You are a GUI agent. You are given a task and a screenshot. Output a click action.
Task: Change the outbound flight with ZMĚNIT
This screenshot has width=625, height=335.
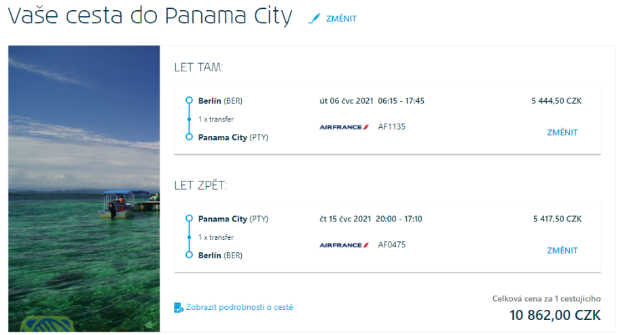click(562, 133)
